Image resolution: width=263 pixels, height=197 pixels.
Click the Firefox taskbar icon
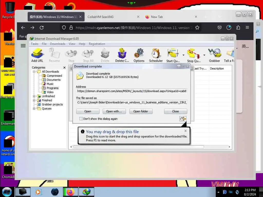click(71, 192)
